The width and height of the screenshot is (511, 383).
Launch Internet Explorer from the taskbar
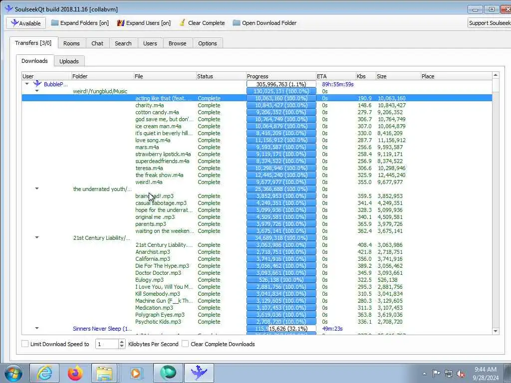click(x=44, y=373)
